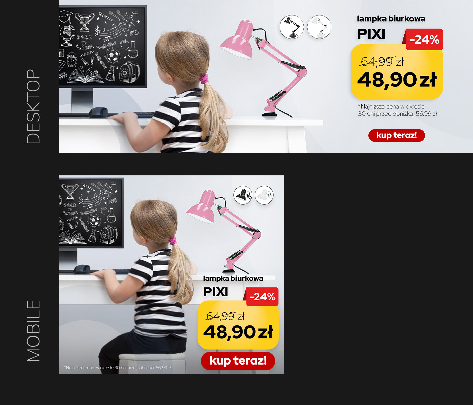
Task: Select white lamp variant in desktop banner
Action: click(319, 27)
